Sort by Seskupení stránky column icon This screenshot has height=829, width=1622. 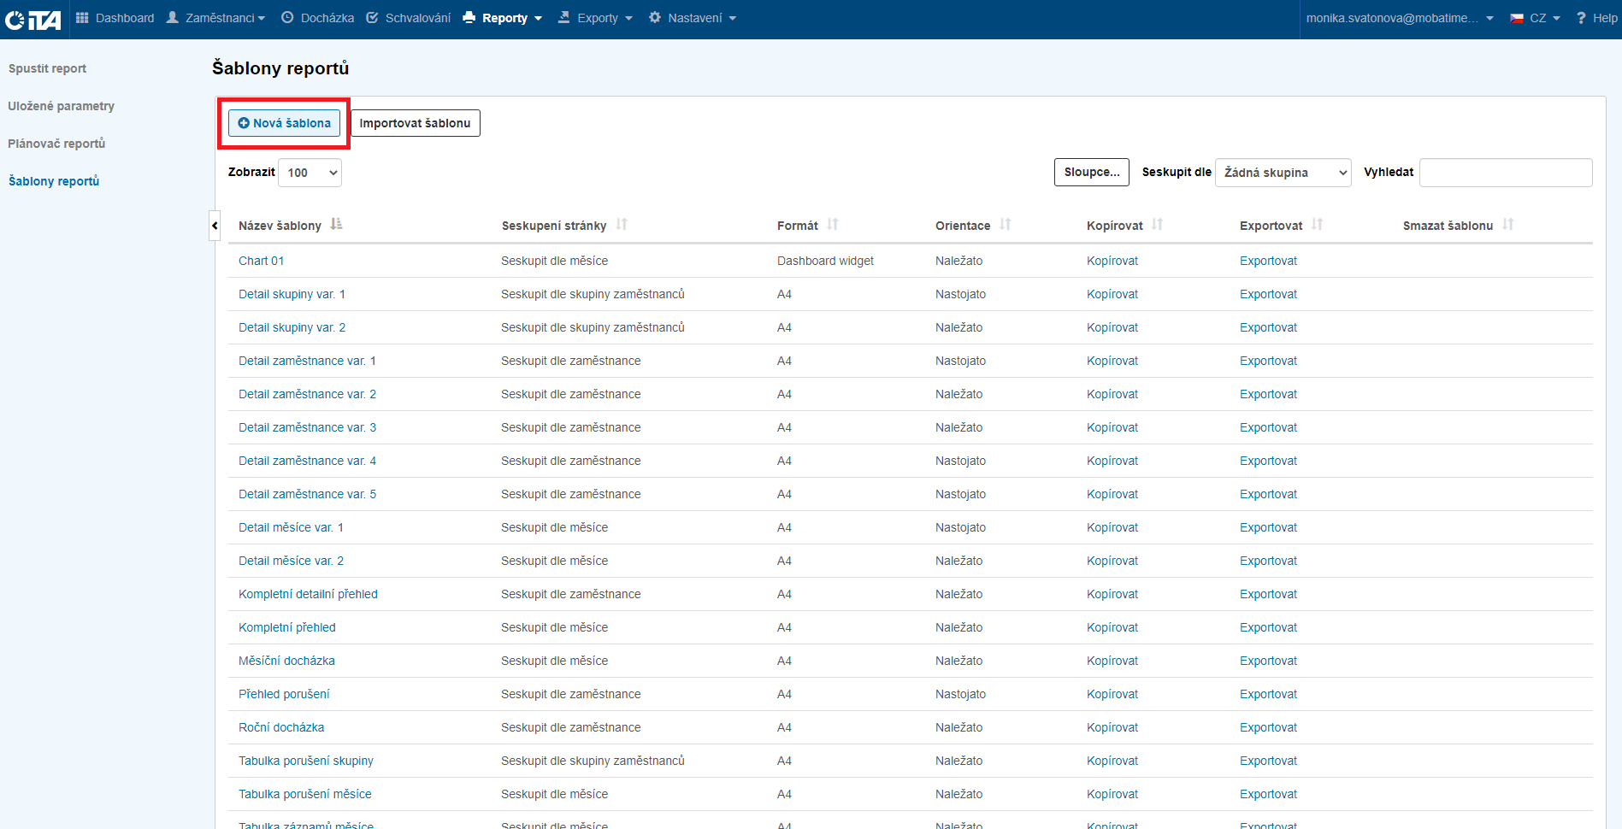622,225
